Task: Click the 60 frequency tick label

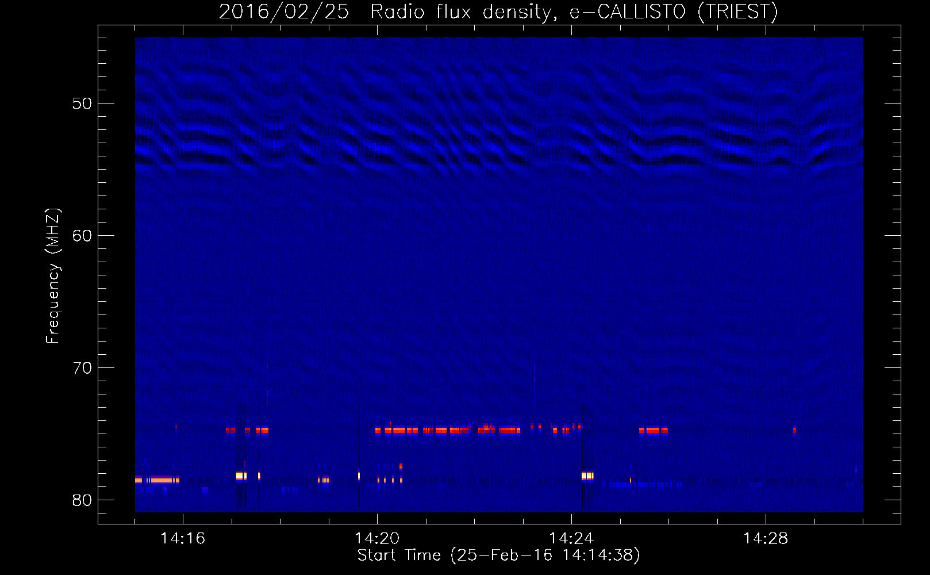Action: click(x=82, y=236)
